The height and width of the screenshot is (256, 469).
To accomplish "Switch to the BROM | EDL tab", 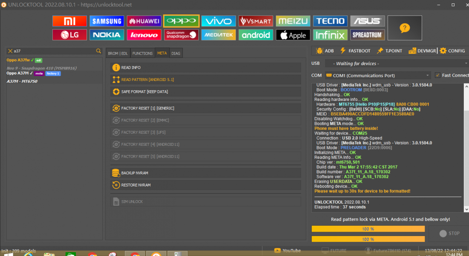I will (118, 53).
